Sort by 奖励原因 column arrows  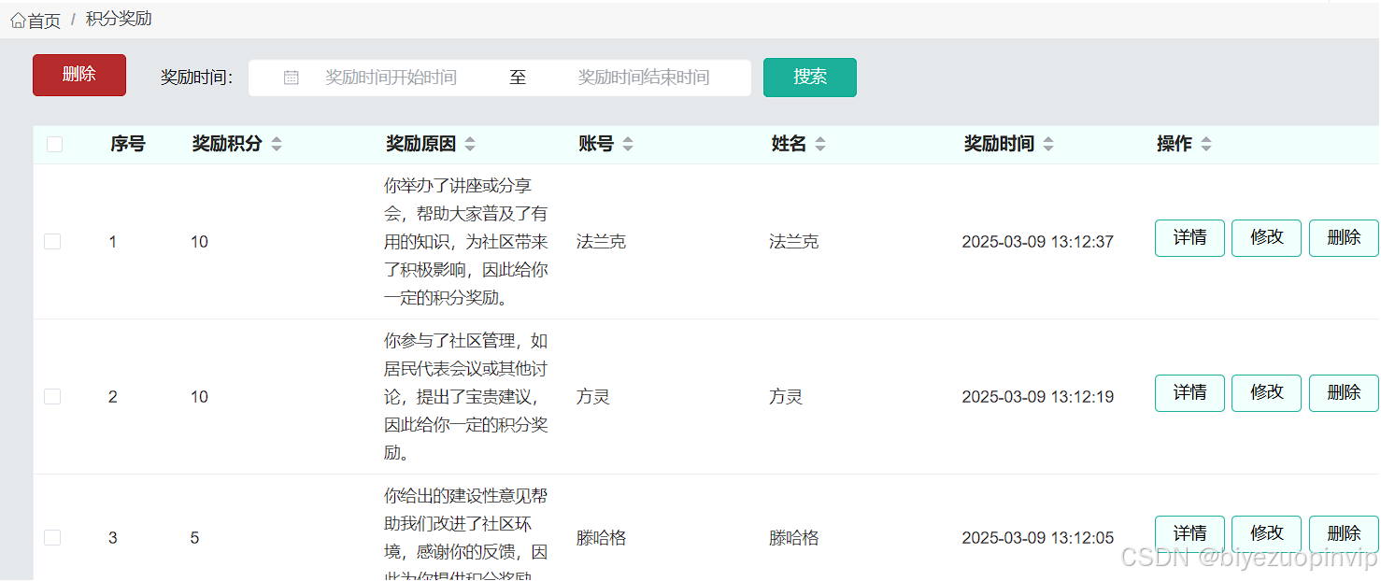[470, 144]
